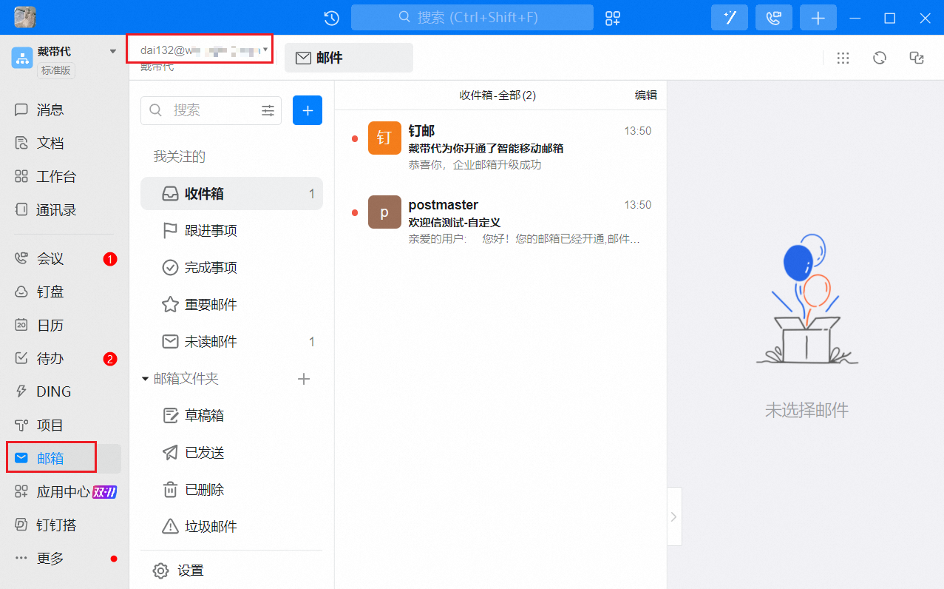Image resolution: width=944 pixels, height=589 pixels.
Task: Open the apps grid icon beside search
Action: coord(613,18)
